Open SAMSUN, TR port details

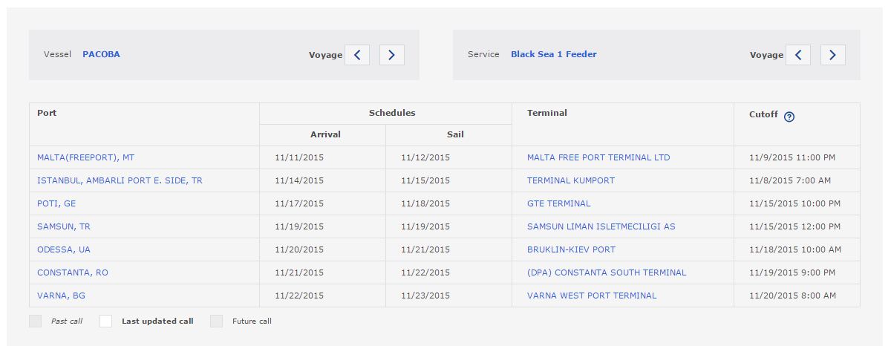coord(64,226)
